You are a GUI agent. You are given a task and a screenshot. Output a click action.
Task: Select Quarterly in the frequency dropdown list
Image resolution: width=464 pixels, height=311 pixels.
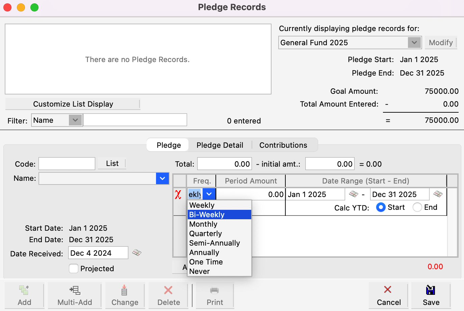pos(206,234)
